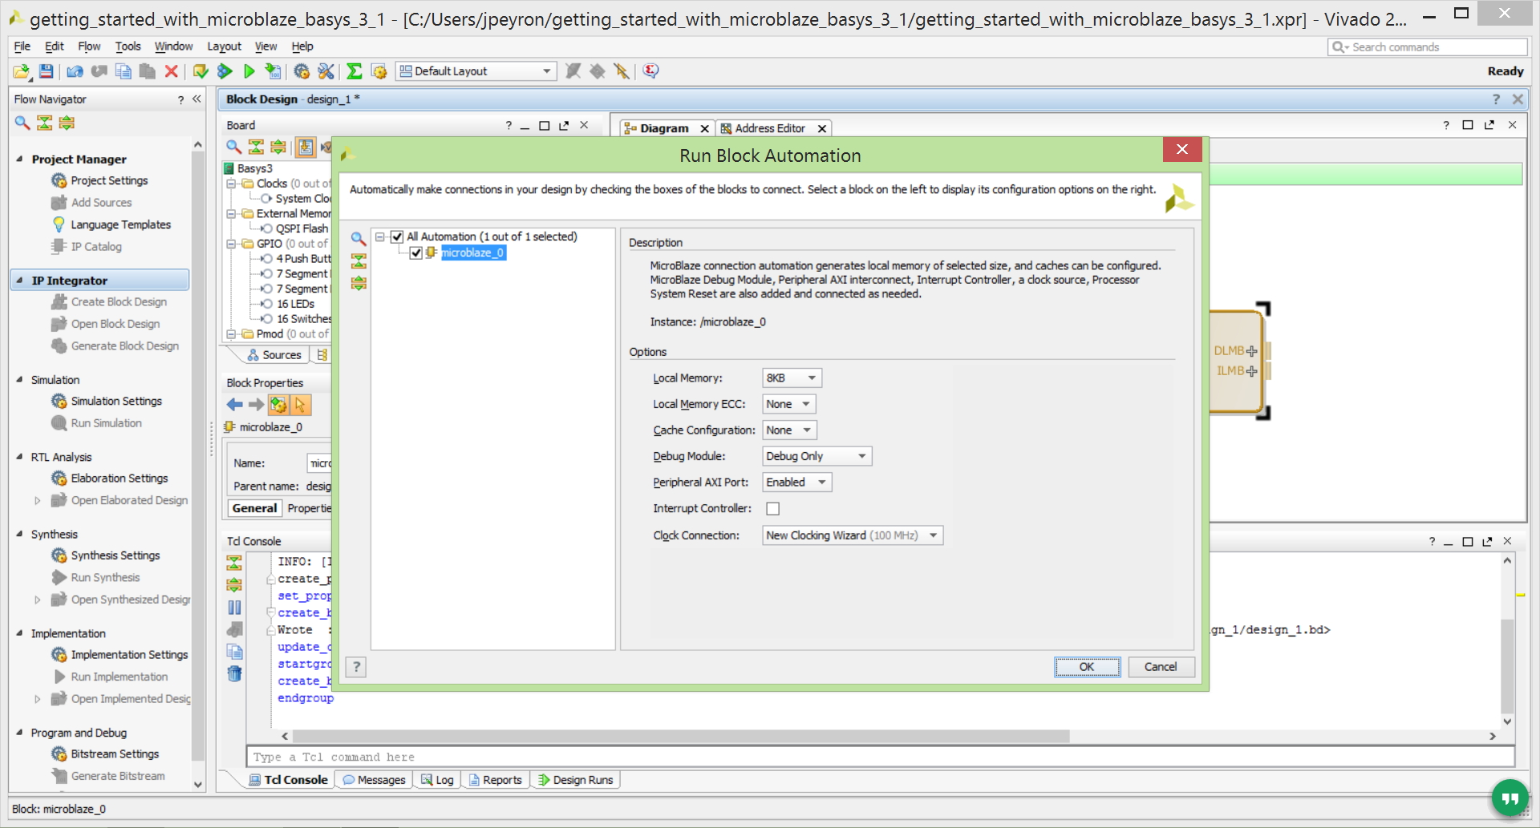Open the Local Memory ECC dropdown
The image size is (1540, 828).
[789, 405]
